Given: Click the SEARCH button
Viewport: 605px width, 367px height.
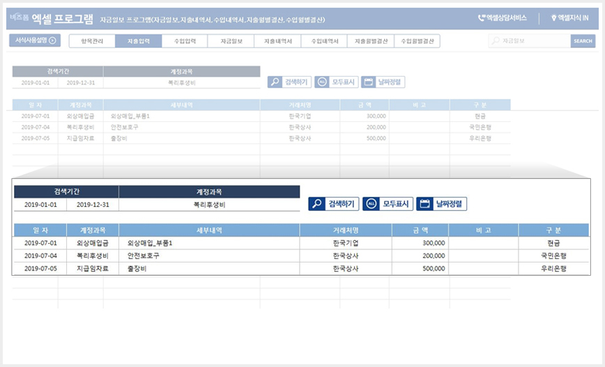Looking at the screenshot, I should tap(583, 41).
